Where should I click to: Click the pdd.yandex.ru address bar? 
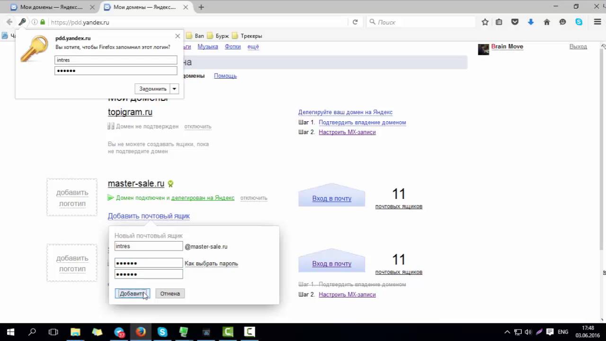[199, 22]
